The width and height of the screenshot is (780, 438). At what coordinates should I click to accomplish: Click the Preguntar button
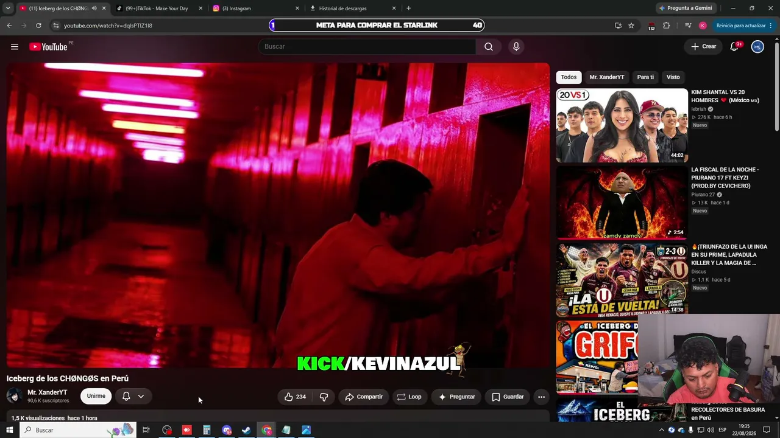click(x=456, y=397)
